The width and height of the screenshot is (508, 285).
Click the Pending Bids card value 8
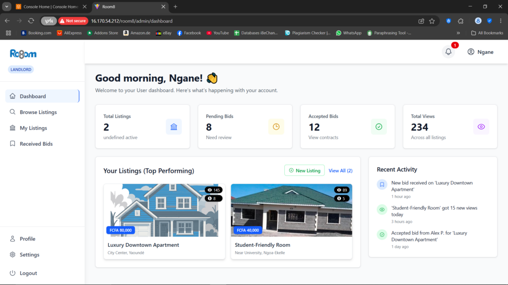pyautogui.click(x=209, y=127)
